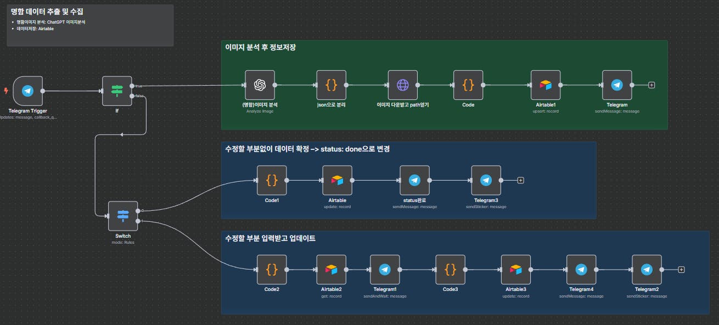Select the Airtable3 update node
This screenshot has height=325, width=719.
click(516, 270)
